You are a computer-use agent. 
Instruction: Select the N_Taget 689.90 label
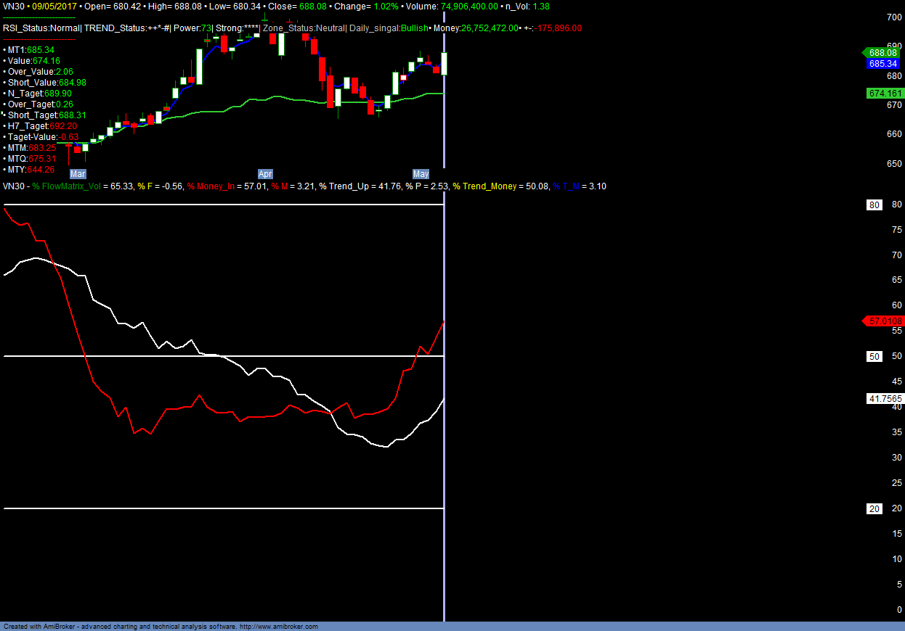pyautogui.click(x=40, y=94)
